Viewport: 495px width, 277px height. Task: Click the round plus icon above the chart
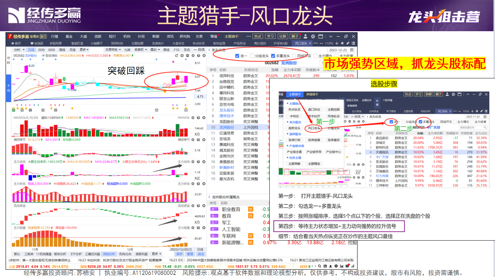pos(182,55)
